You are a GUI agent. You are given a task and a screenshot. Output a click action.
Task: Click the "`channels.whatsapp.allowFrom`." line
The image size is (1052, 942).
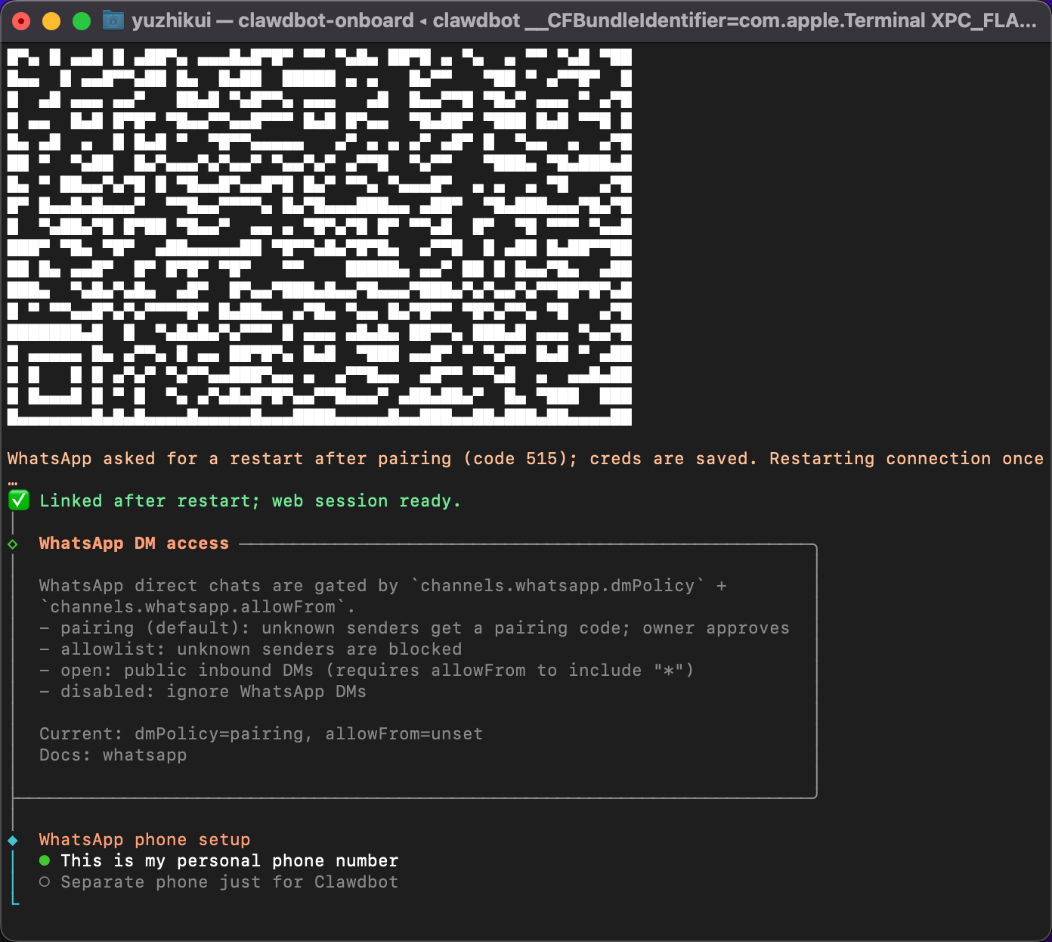tap(197, 606)
